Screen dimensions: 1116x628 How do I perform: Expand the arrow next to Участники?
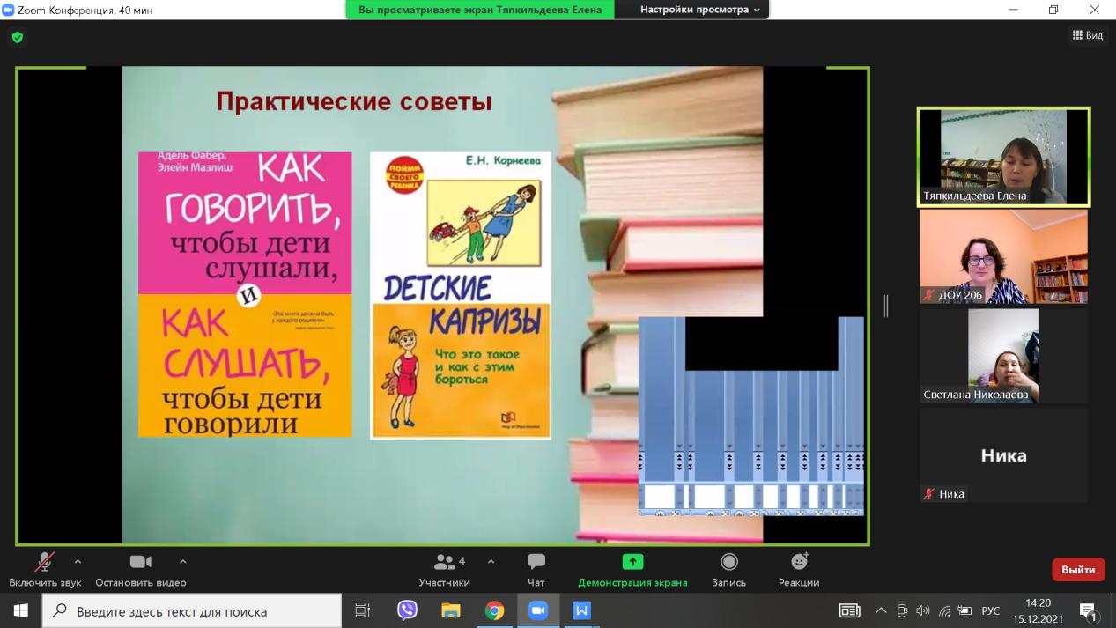tap(491, 562)
